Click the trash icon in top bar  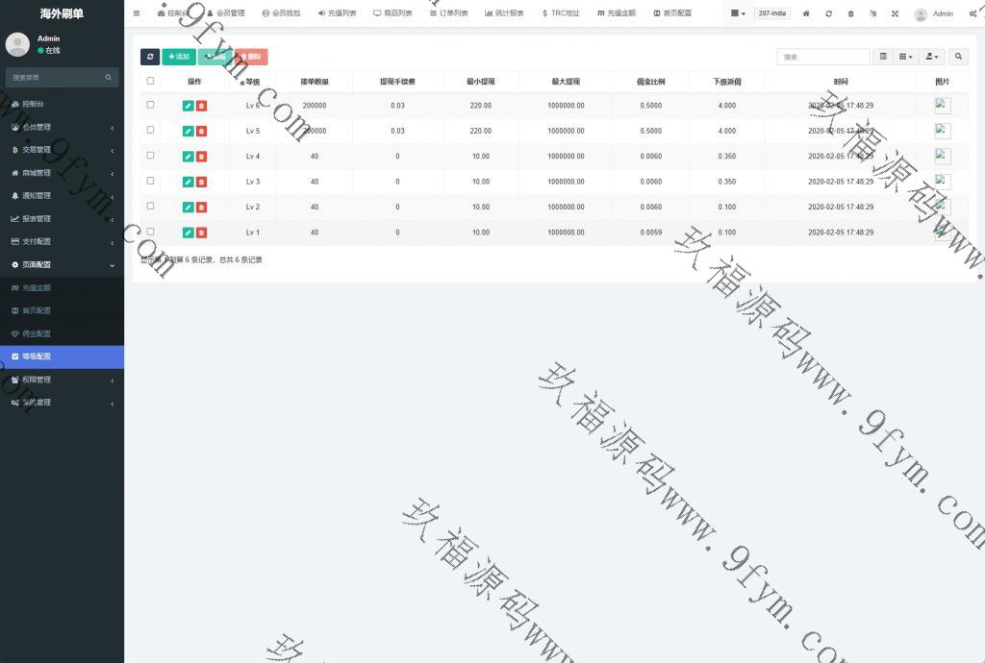pos(850,13)
